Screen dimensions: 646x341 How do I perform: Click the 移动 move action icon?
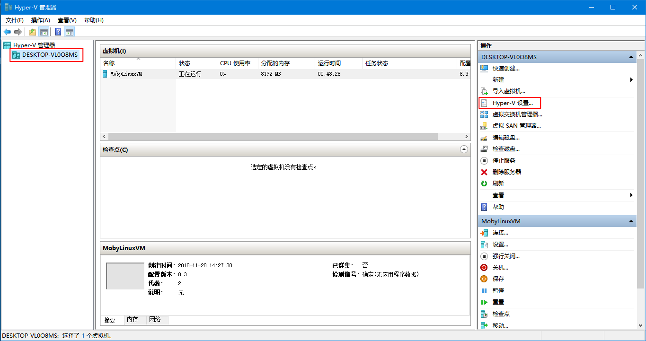click(x=484, y=325)
